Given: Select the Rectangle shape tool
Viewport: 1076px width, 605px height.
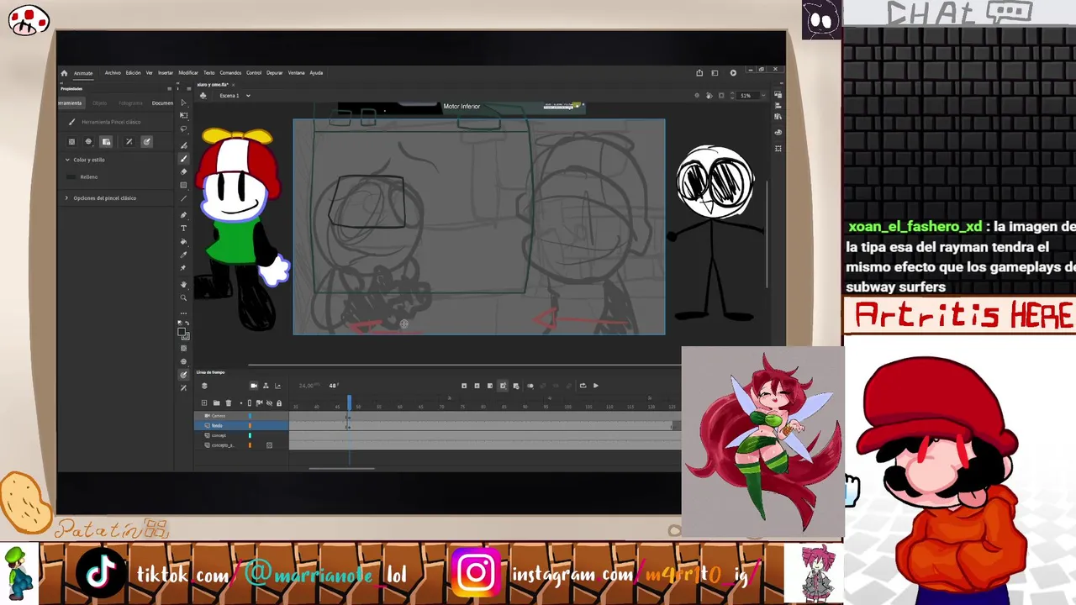Looking at the screenshot, I should pos(183,185).
